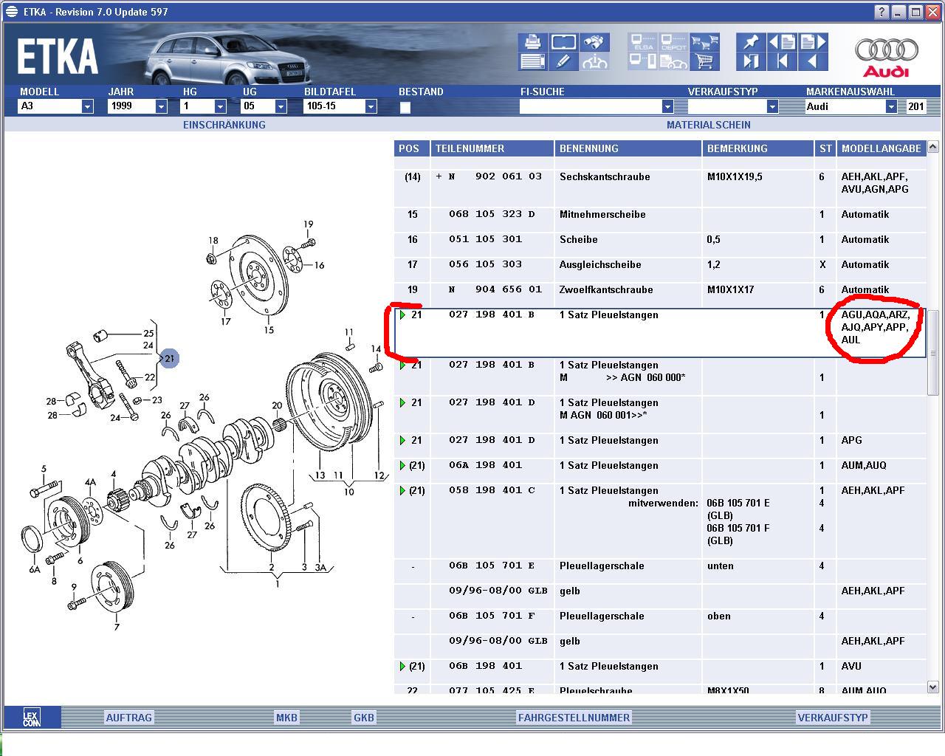Click the document-with-car icon below DEPOT
This screenshot has width=945, height=756.
pyautogui.click(x=673, y=61)
